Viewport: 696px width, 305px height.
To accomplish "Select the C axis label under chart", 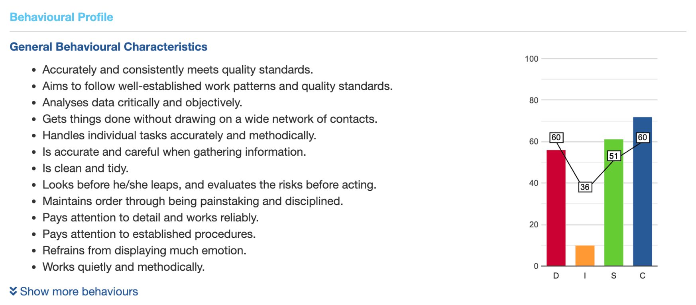I will (642, 276).
